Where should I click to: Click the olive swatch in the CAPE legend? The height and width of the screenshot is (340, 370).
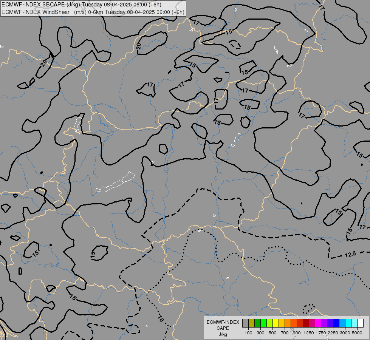252,323
